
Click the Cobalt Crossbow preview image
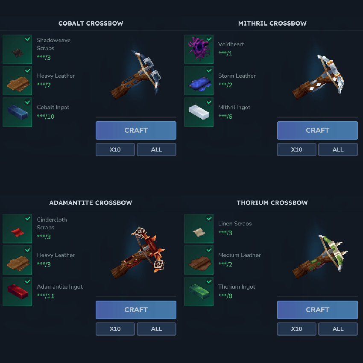pos(136,75)
